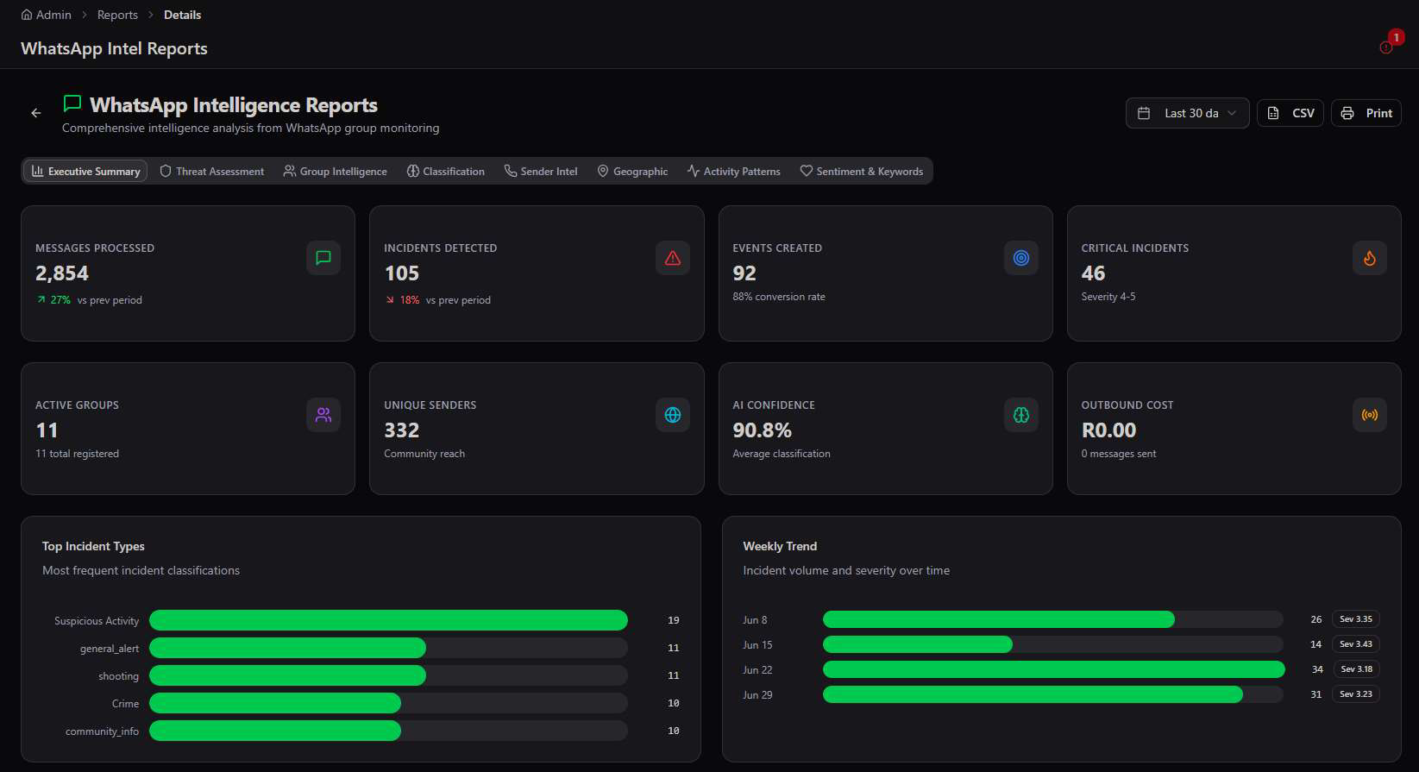Open the Group Intelligence tab
1419x772 pixels.
tap(336, 171)
